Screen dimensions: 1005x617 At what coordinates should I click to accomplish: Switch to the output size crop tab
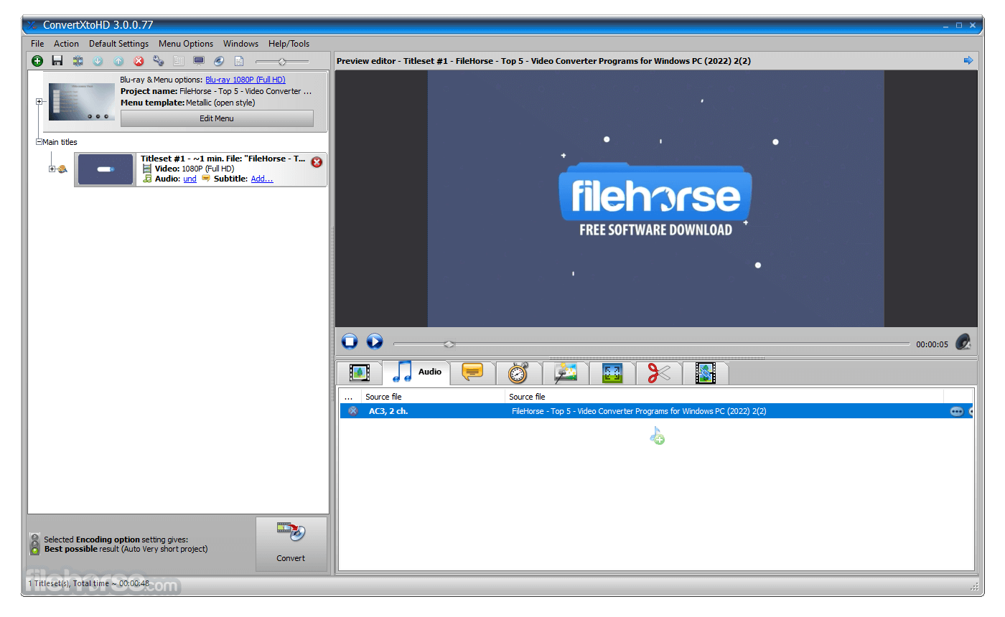(x=612, y=372)
